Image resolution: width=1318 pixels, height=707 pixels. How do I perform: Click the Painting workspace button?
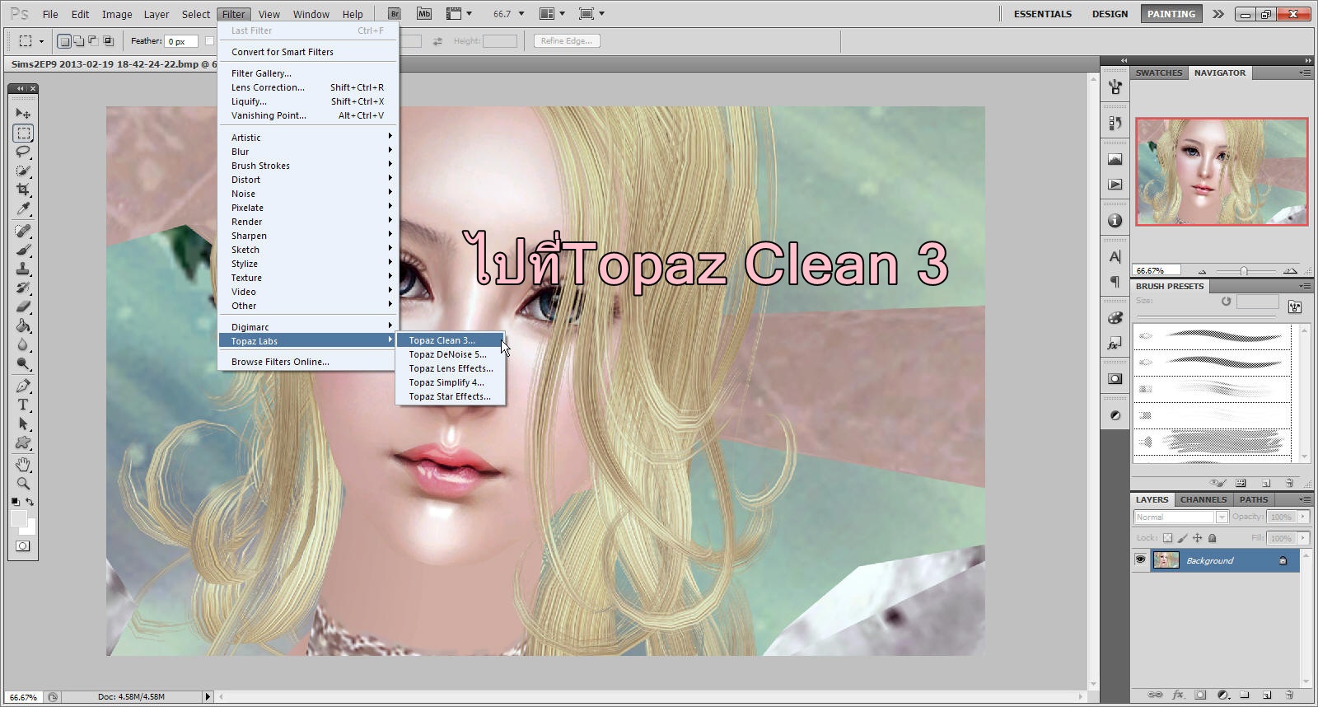[x=1171, y=14]
